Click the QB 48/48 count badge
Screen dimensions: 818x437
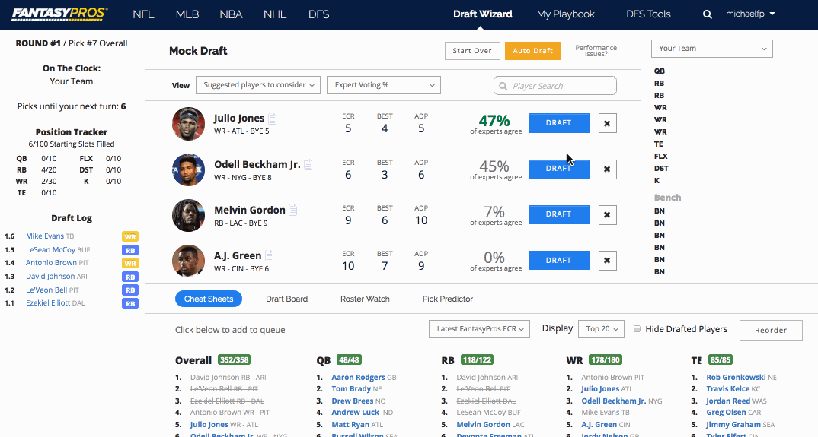point(349,360)
